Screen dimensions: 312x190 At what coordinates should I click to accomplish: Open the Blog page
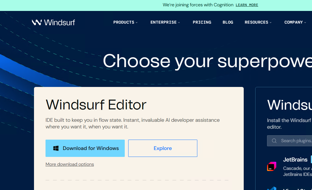coord(228,22)
